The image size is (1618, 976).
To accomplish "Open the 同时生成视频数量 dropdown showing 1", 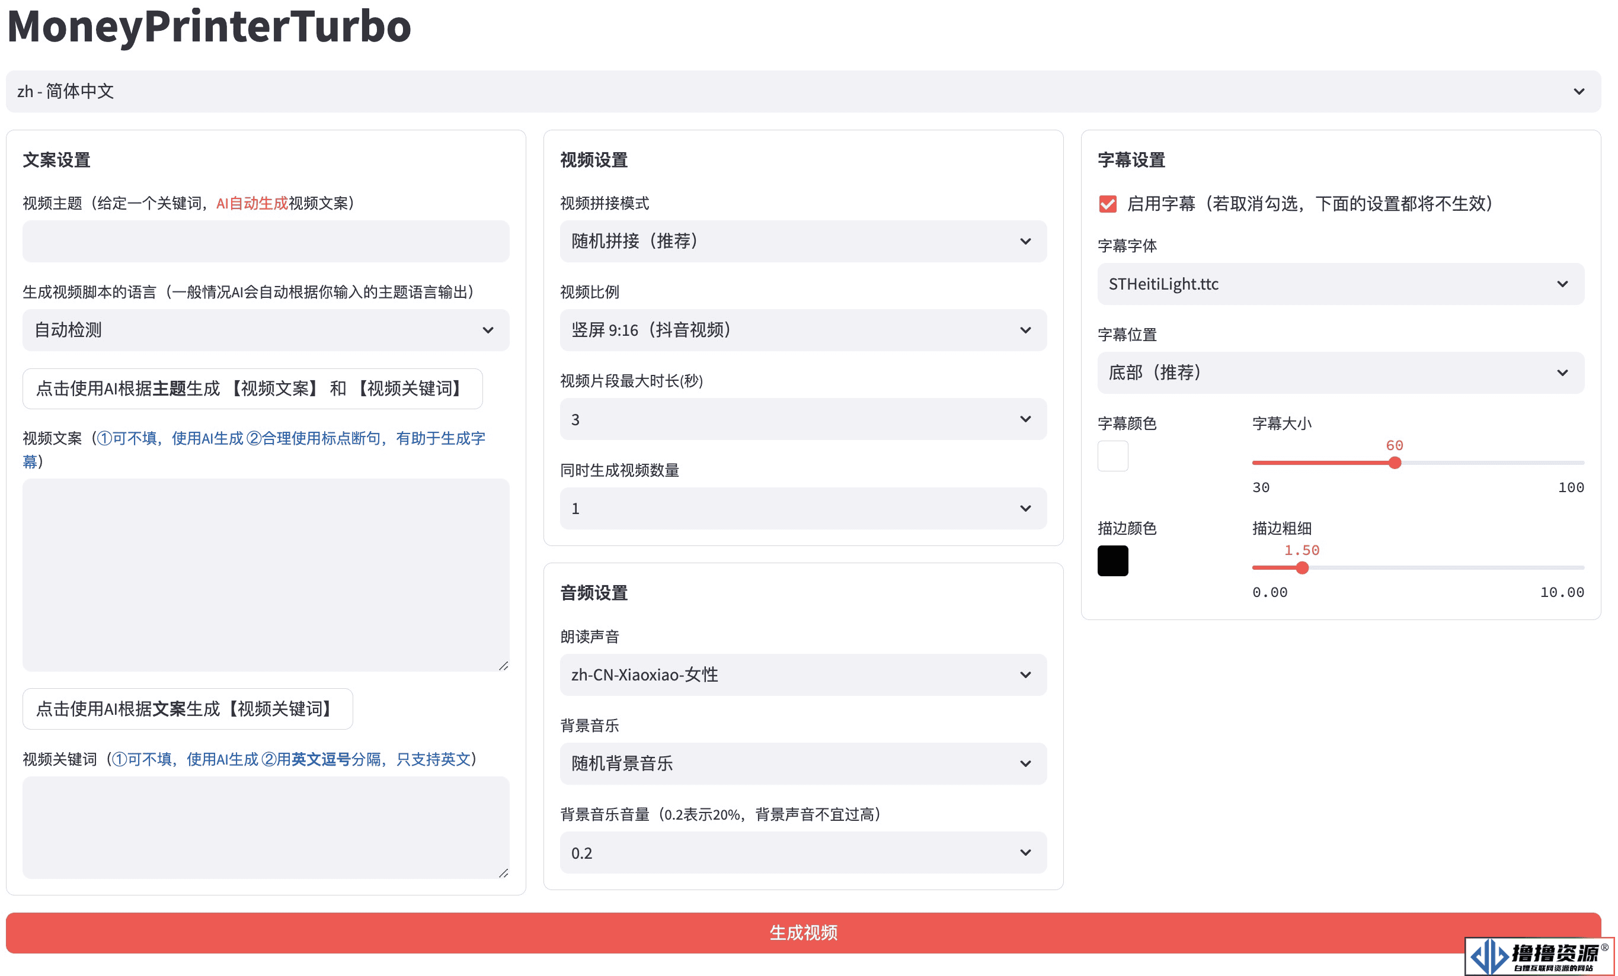I will [803, 508].
